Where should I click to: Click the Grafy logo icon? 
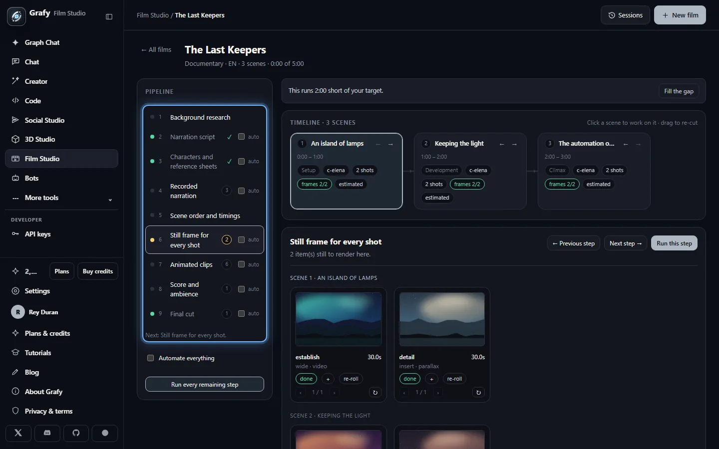pos(16,16)
